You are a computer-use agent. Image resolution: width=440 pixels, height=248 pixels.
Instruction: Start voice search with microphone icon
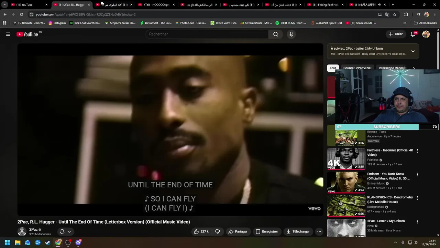click(291, 34)
